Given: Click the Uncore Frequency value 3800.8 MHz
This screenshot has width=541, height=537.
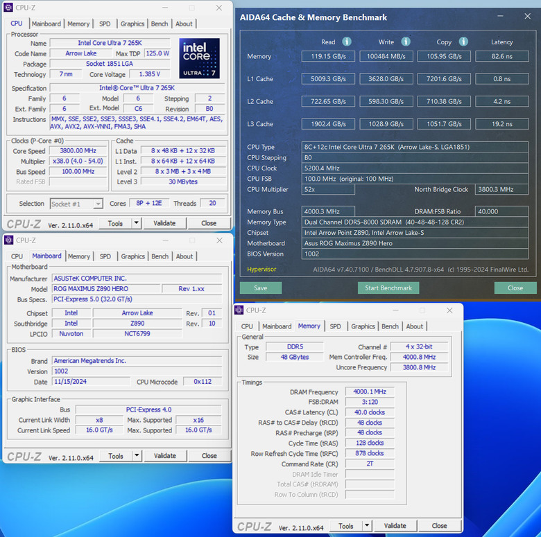Looking at the screenshot, I should pos(419,367).
